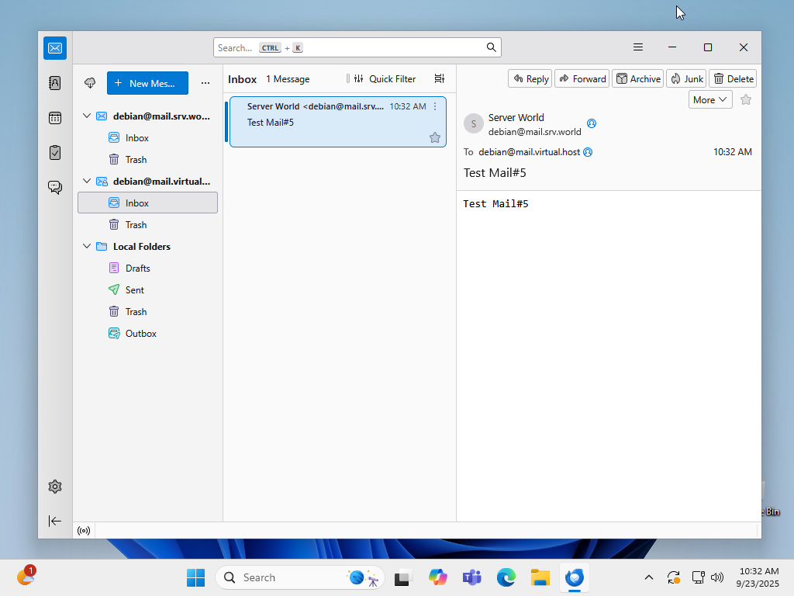
Task: Open the Thunderbird hamburger app menu
Action: pyautogui.click(x=638, y=47)
